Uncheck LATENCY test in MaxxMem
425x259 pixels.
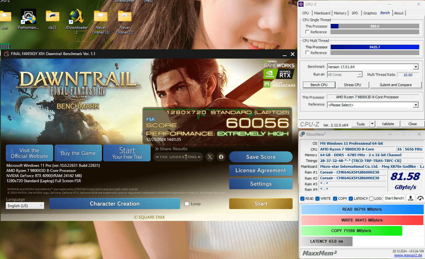click(351, 198)
